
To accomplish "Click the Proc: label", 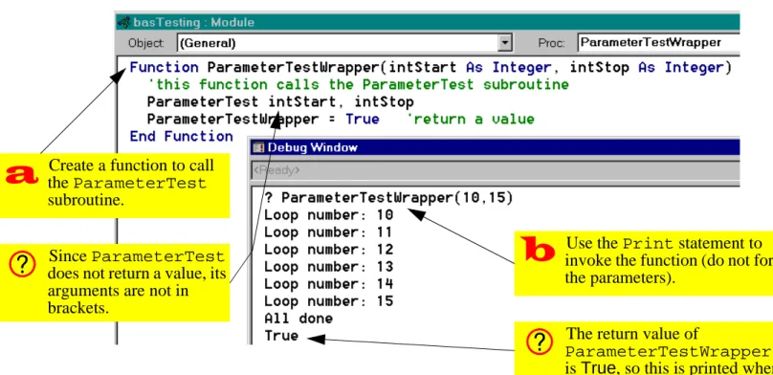I will tap(552, 43).
